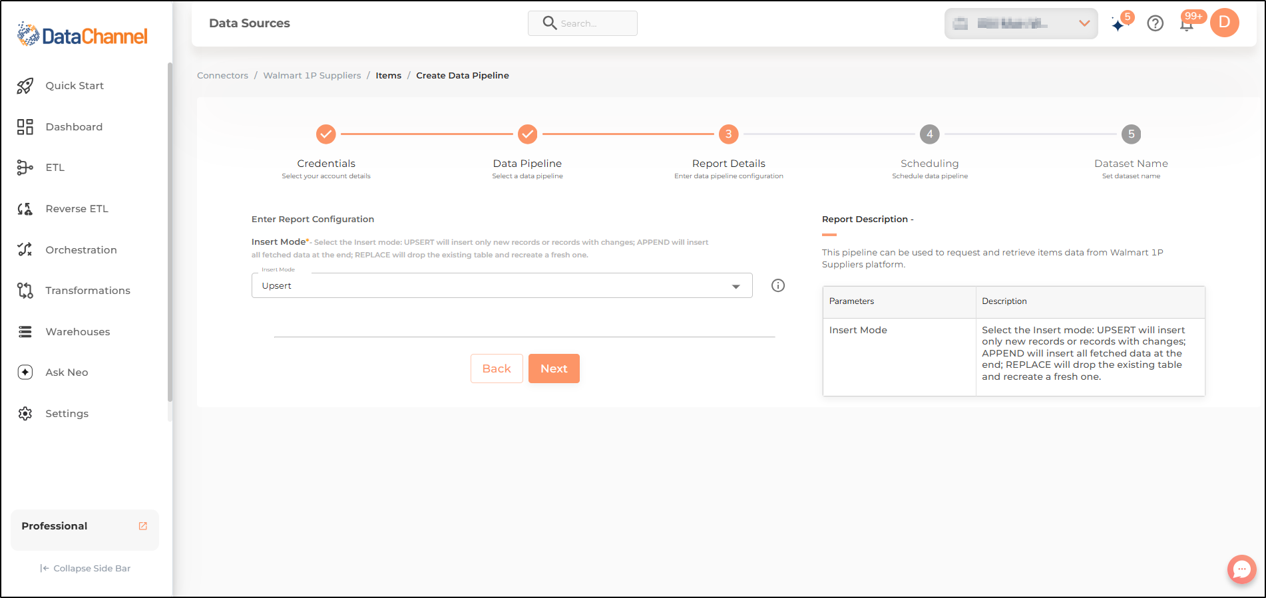Click the Insert Mode table cell

click(899, 357)
